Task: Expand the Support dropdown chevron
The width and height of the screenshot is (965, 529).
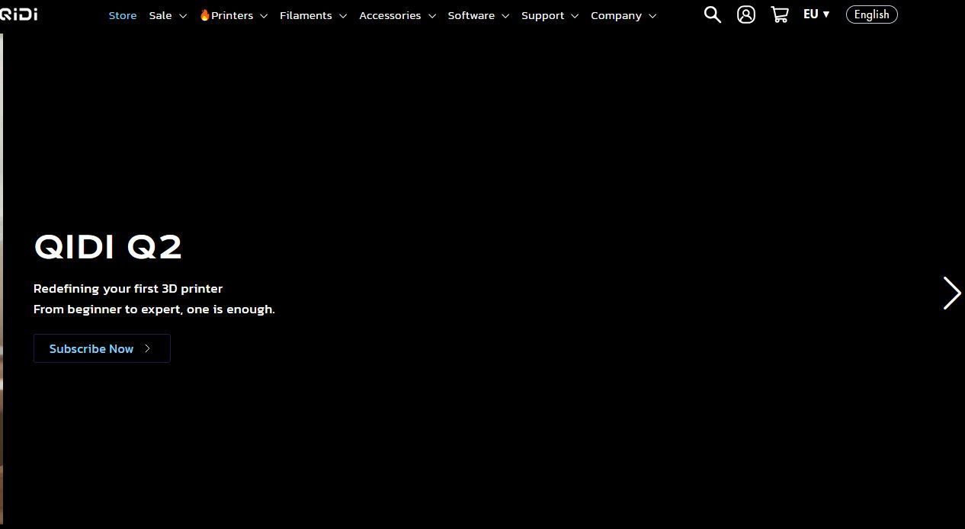Action: click(x=575, y=16)
